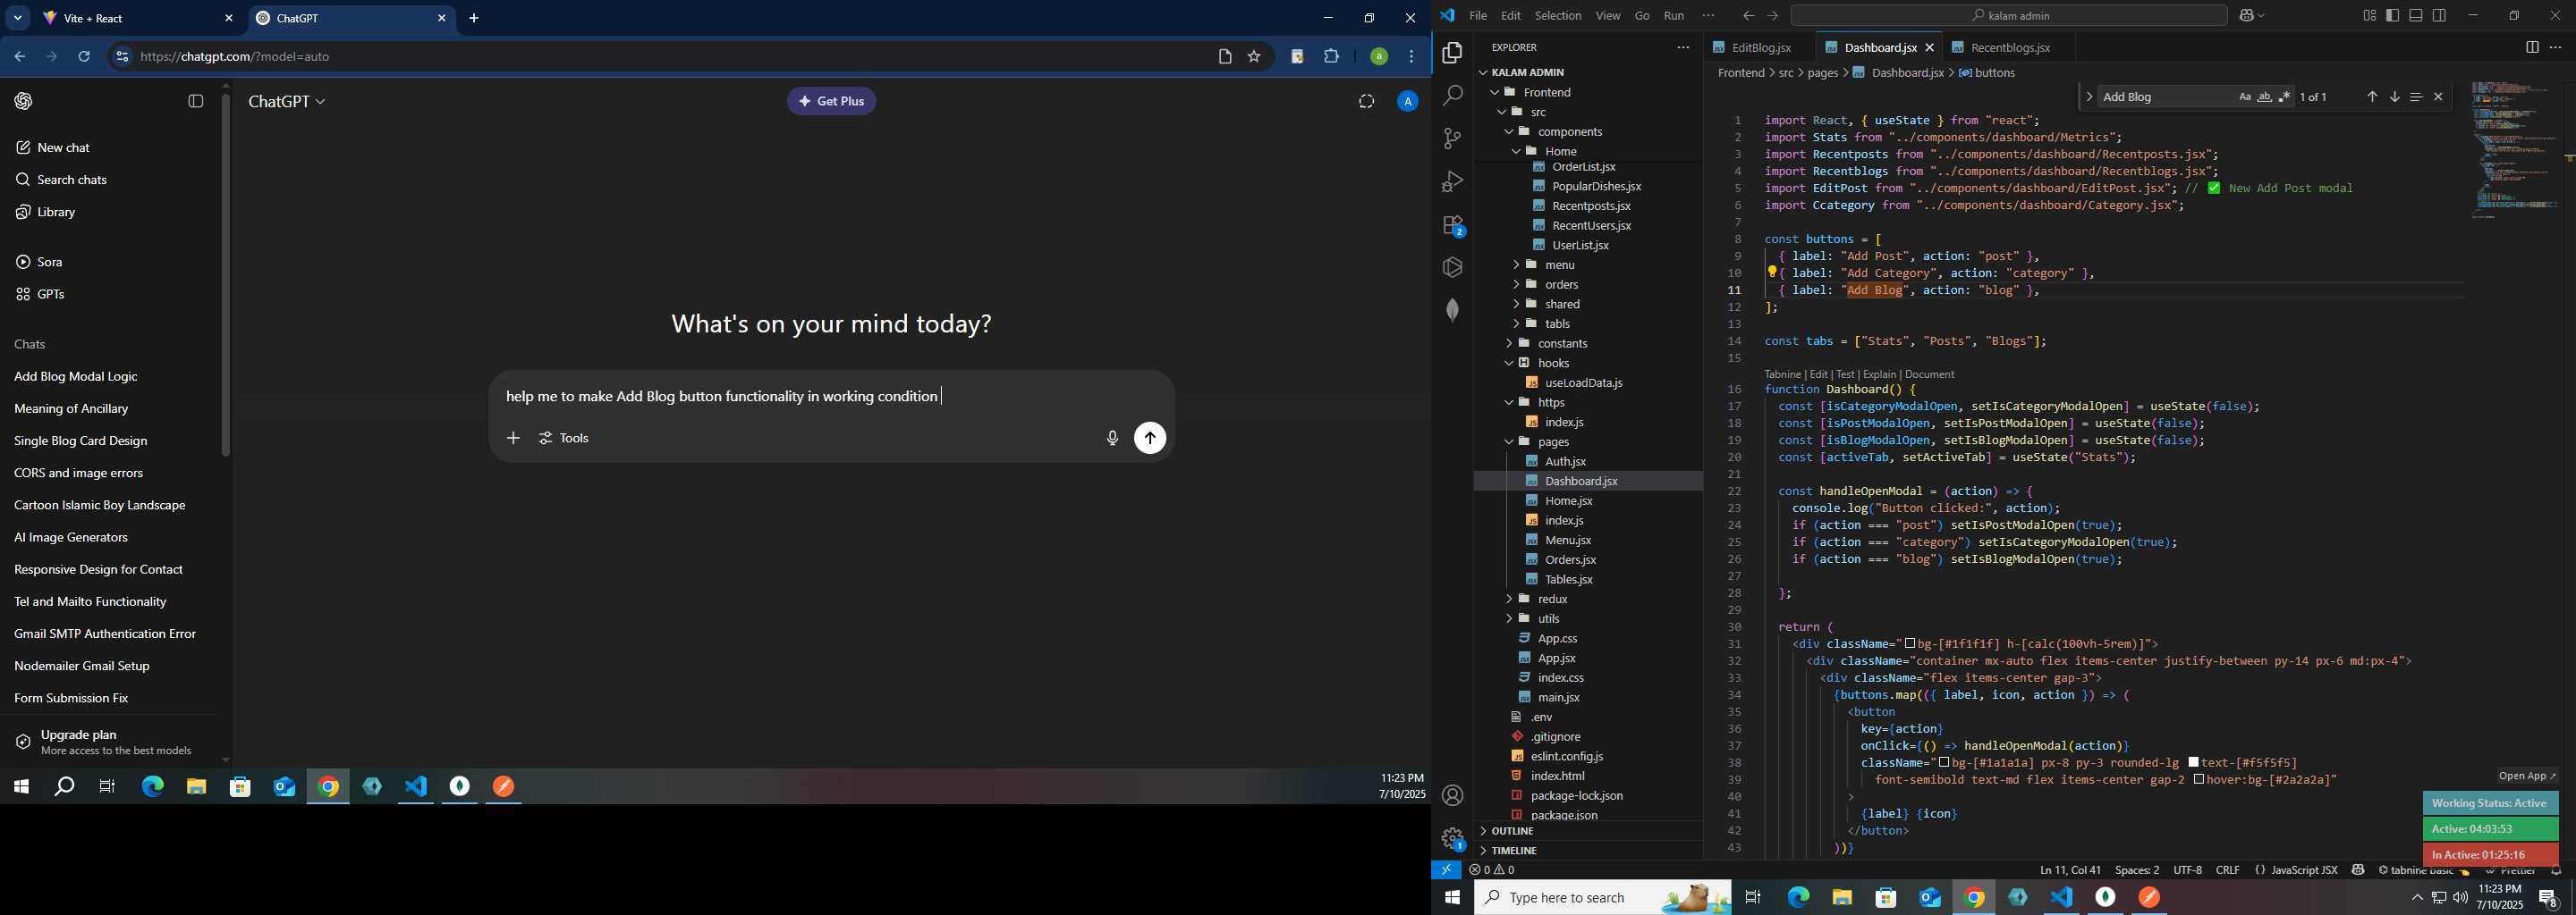Screen dimensions: 2576x915
Task: Go to previous match in find widget
Action: (2372, 97)
